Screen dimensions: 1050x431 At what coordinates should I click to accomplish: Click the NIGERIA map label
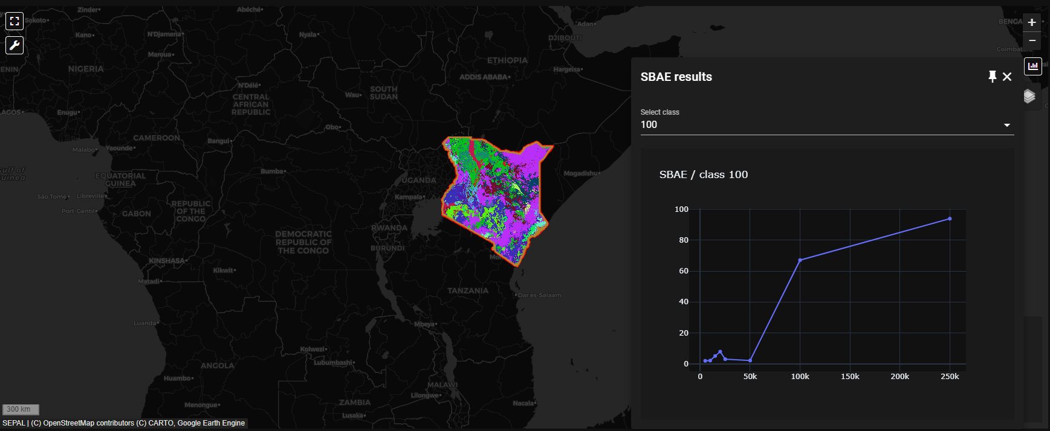coord(86,69)
